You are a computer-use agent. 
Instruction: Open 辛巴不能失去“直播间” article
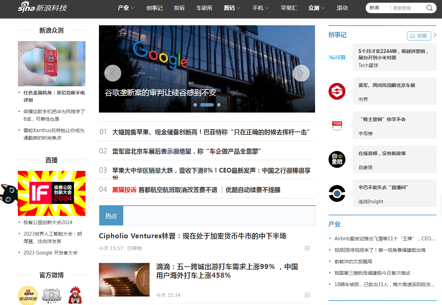[x=383, y=187]
